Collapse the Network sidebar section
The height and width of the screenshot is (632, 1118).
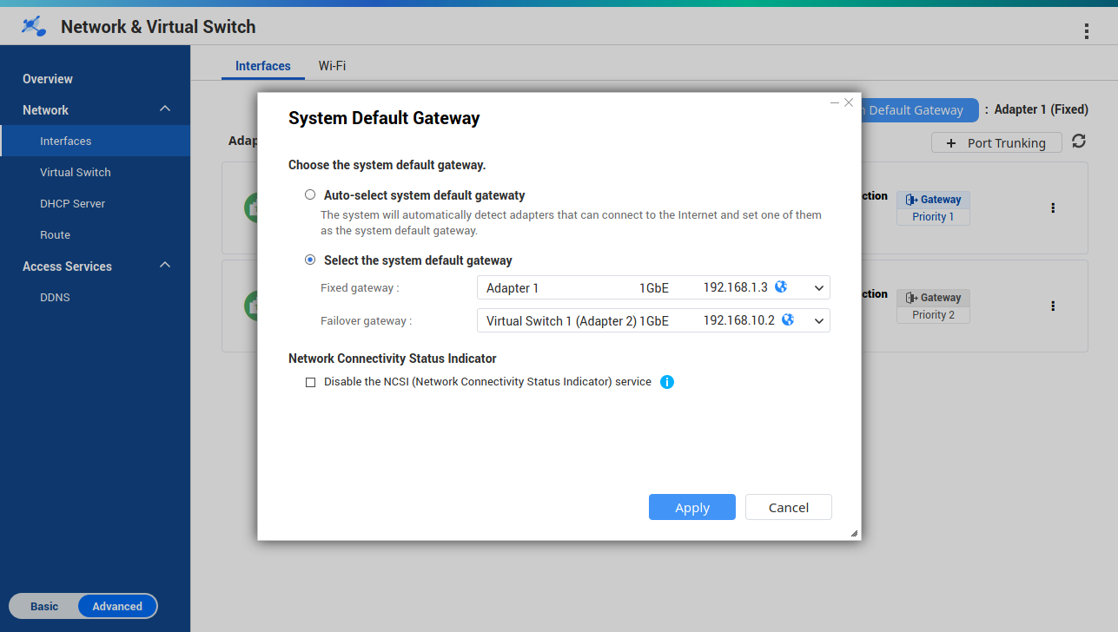click(165, 109)
